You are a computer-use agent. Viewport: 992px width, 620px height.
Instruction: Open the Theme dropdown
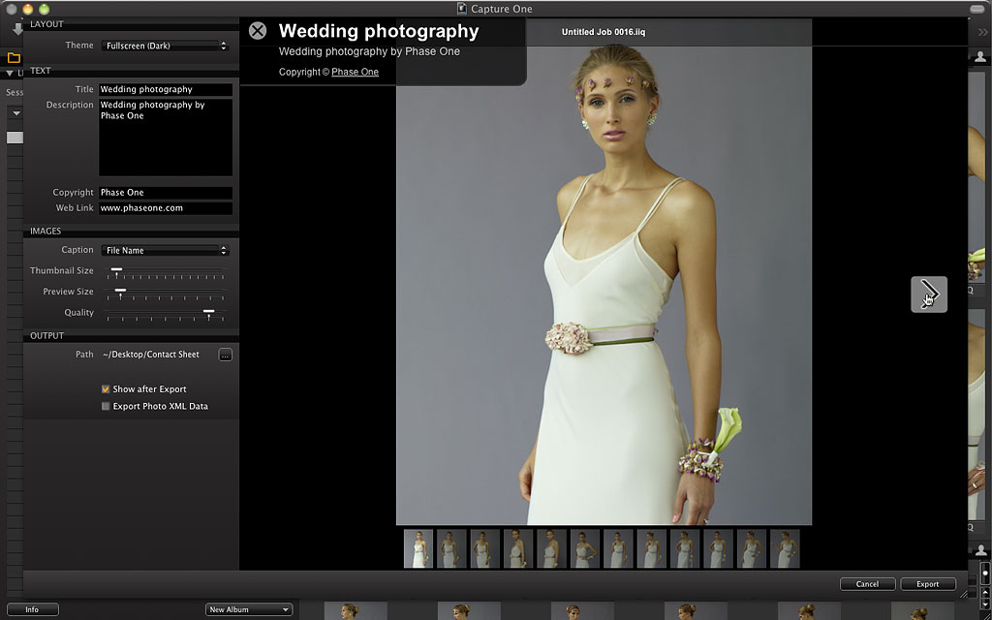166,46
